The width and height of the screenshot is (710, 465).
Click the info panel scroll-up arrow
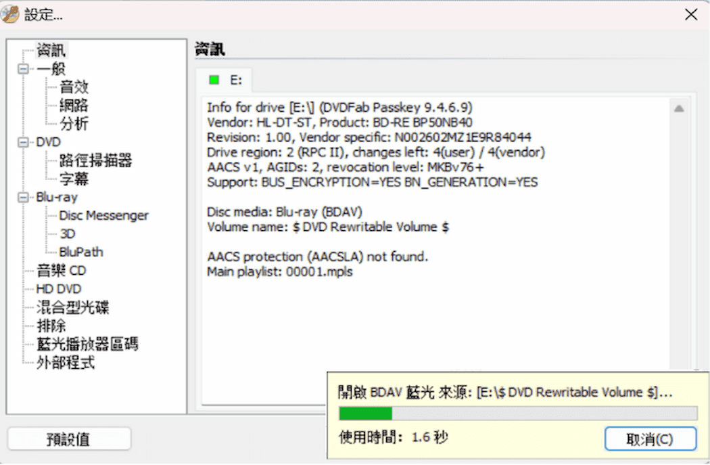pos(679,109)
